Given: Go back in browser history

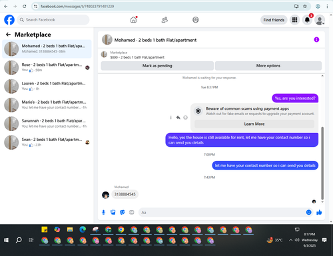Looking at the screenshot, I should point(6,7).
